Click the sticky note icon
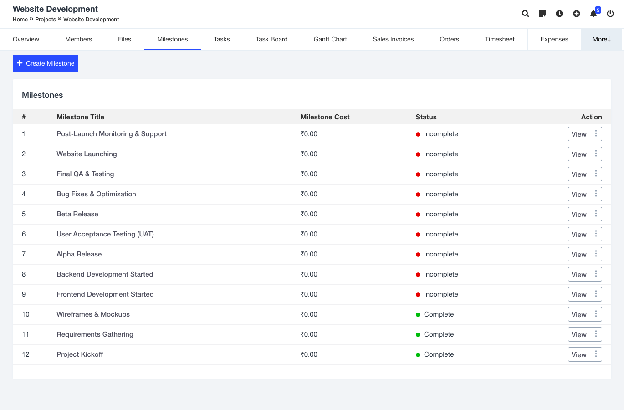This screenshot has height=410, width=624. [542, 14]
